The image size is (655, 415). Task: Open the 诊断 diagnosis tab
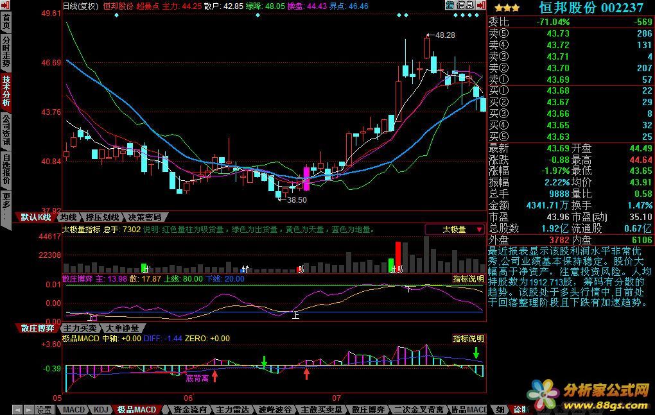pyautogui.click(x=520, y=410)
